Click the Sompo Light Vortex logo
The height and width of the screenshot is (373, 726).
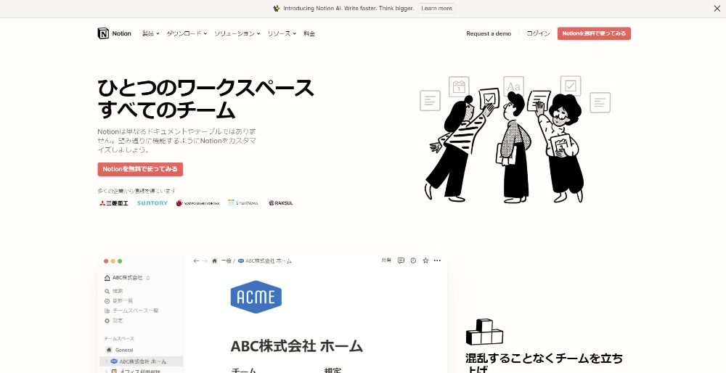point(197,203)
